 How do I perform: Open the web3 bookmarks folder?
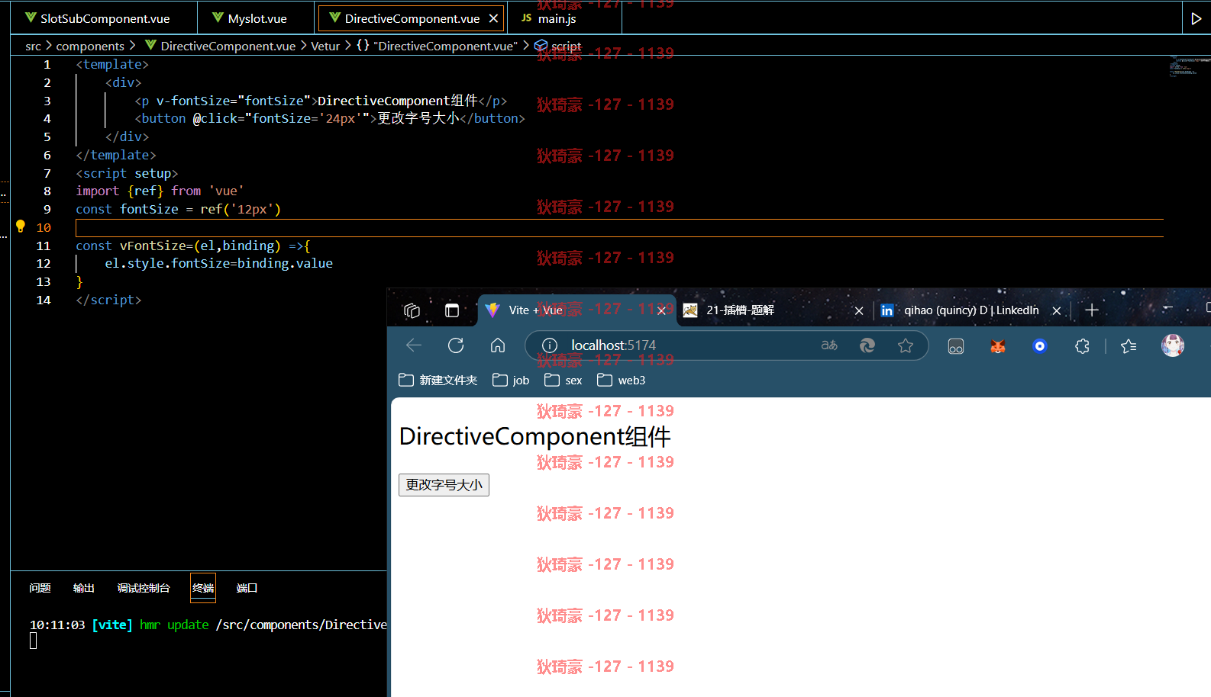click(x=622, y=380)
